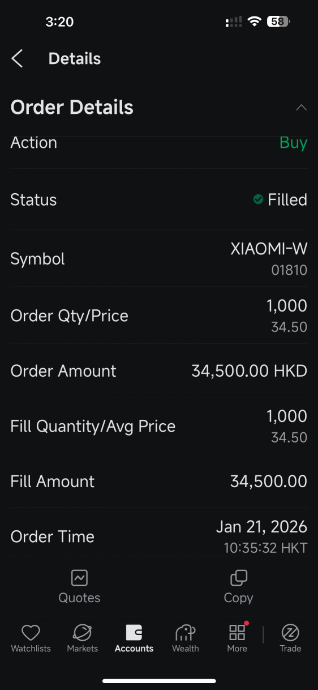The height and width of the screenshot is (690, 318).
Task: Open the Quotes chart icon
Action: tap(79, 578)
